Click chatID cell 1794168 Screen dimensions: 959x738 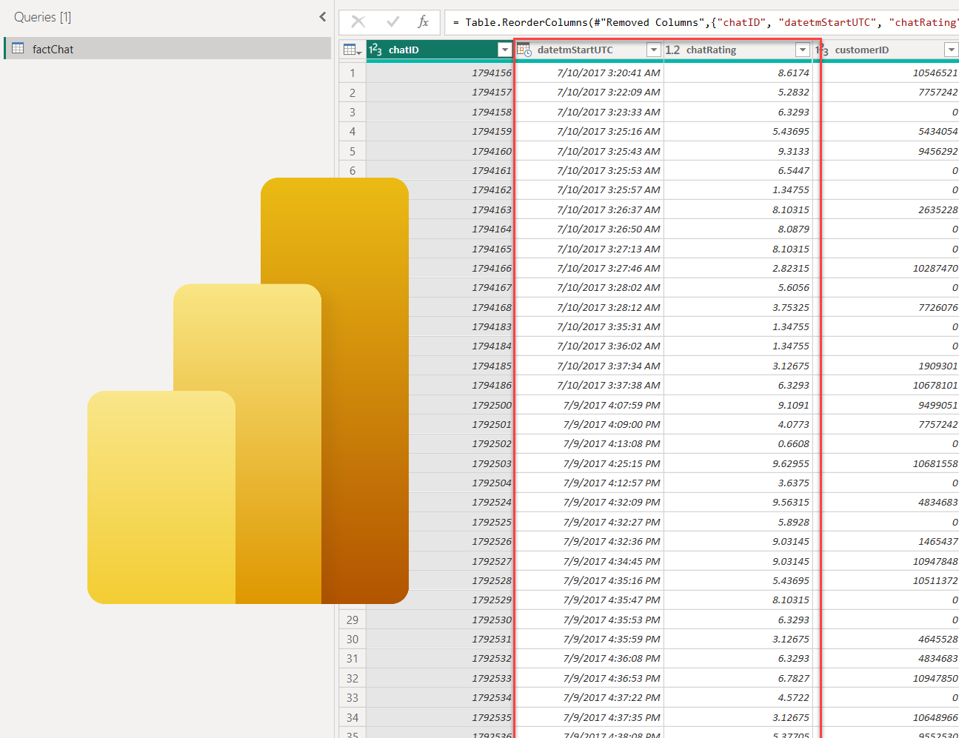[440, 307]
